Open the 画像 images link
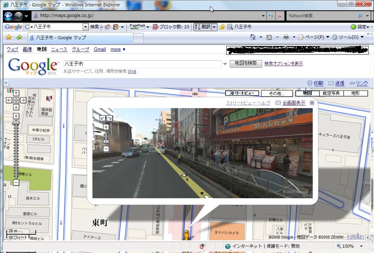This screenshot has height=253, width=374. coord(27,49)
